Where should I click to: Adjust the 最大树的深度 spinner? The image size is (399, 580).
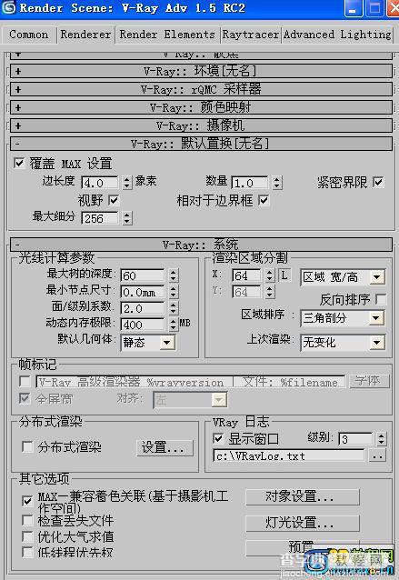pos(173,275)
